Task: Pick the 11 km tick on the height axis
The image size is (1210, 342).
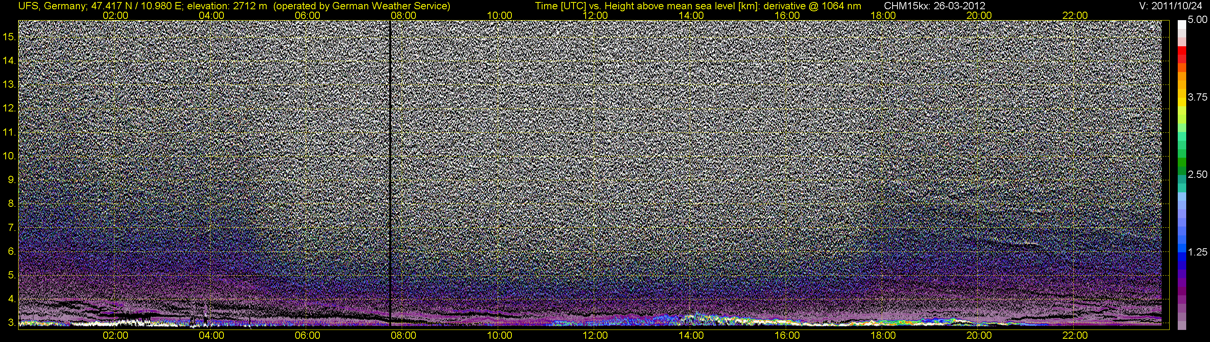Action: 9,132
